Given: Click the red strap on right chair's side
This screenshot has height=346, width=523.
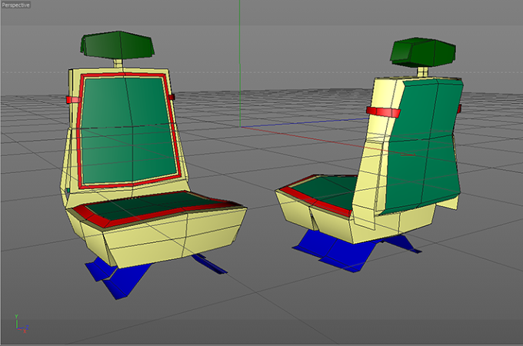Looking at the screenshot, I should tap(383, 112).
